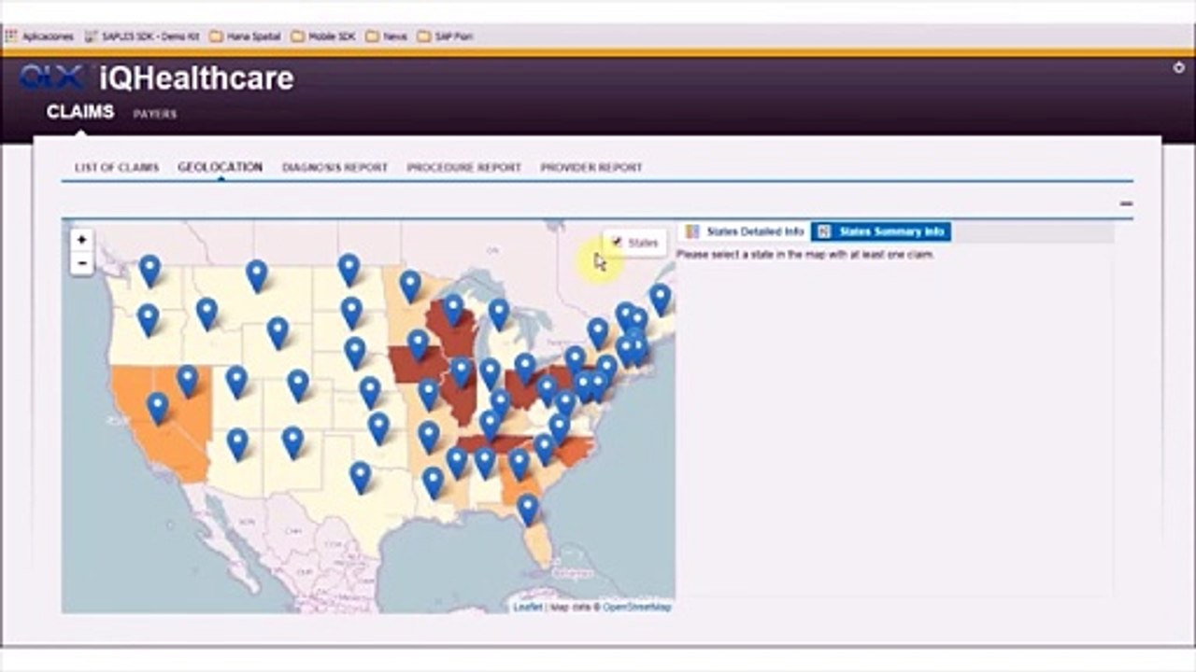Select the GEOLOCATION tab
This screenshot has height=672, width=1196.
click(220, 167)
